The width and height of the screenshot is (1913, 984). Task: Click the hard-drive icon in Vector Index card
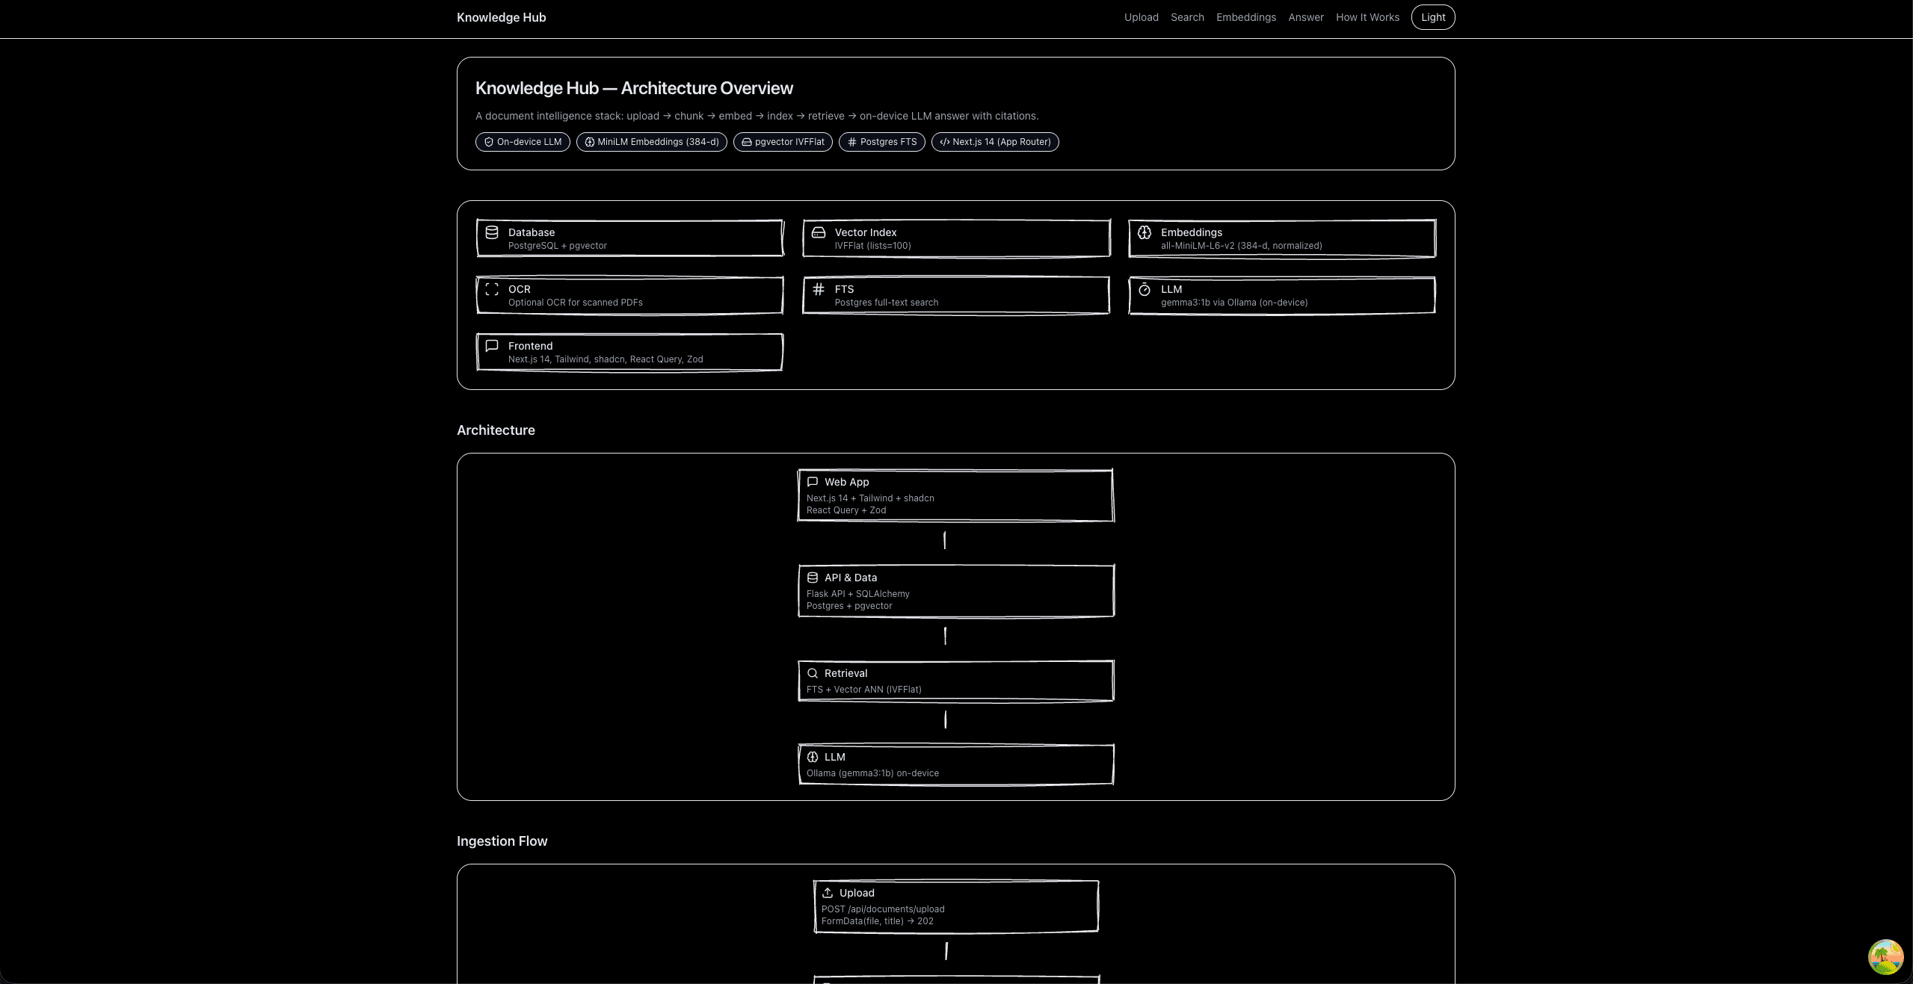[x=819, y=232]
